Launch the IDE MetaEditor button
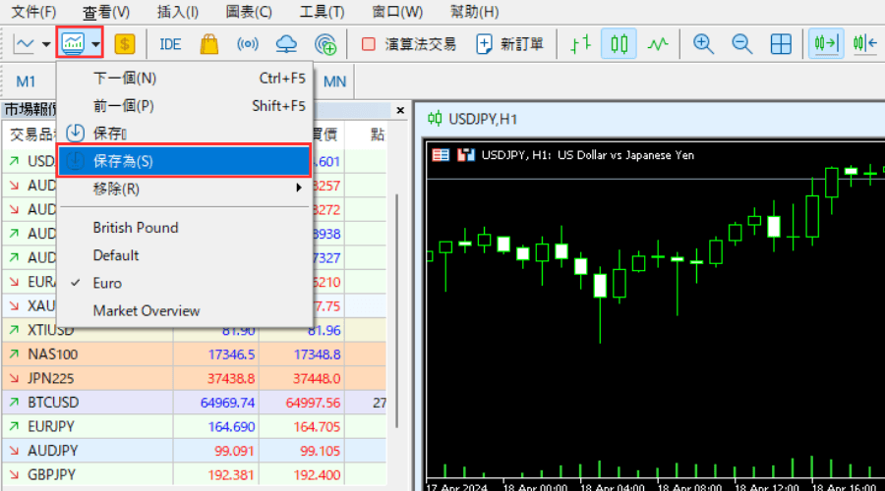885x491 pixels. click(170, 44)
